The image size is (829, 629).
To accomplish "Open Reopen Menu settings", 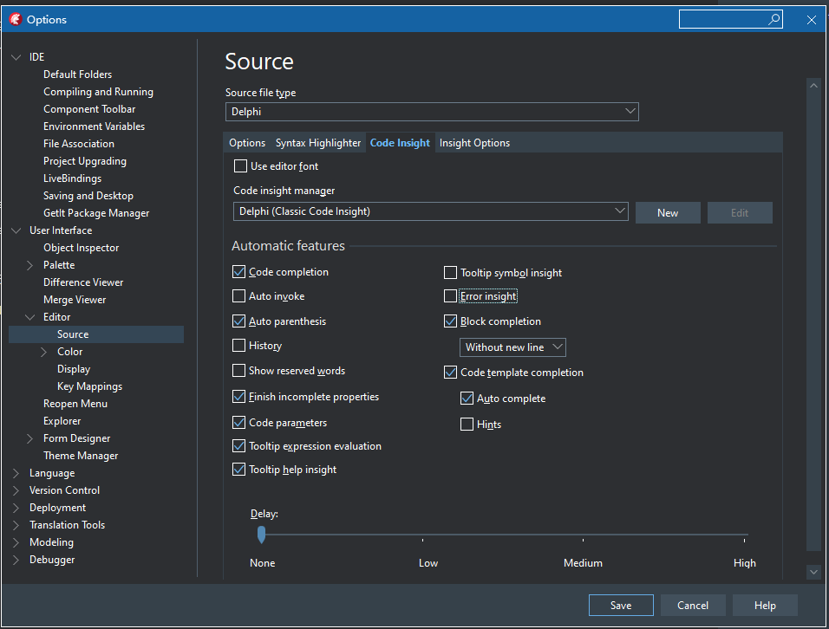I will (x=75, y=404).
